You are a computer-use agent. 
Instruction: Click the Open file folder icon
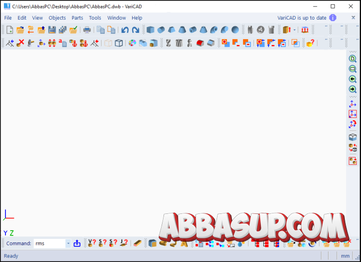[20, 29]
